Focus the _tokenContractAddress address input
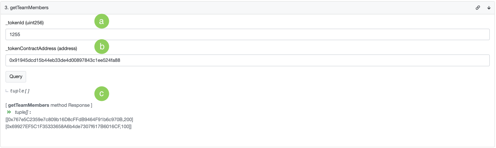The image size is (496, 148). click(x=247, y=60)
